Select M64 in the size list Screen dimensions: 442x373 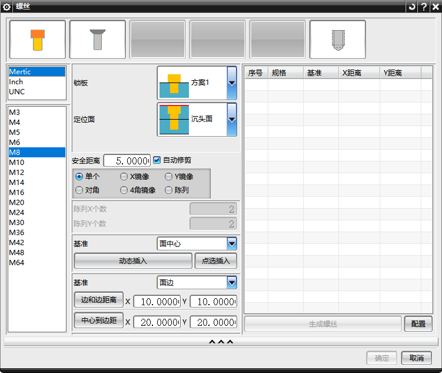coord(37,263)
